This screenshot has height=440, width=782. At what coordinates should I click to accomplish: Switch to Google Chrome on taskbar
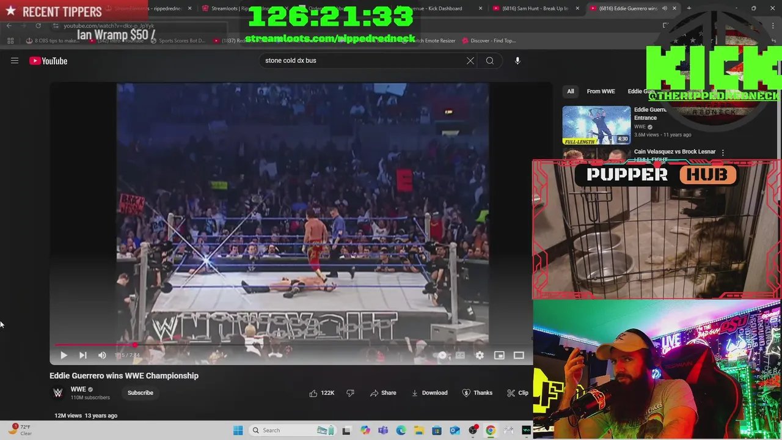[x=491, y=430]
